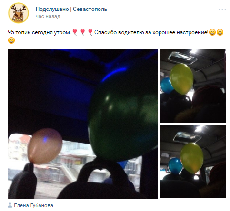Open the post via час назад timestamp
The height and width of the screenshot is (211, 230).
(x=48, y=16)
